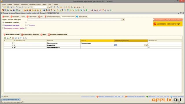Select the Парсер каталога Яндекс window taskbar tab

click(x=10, y=100)
